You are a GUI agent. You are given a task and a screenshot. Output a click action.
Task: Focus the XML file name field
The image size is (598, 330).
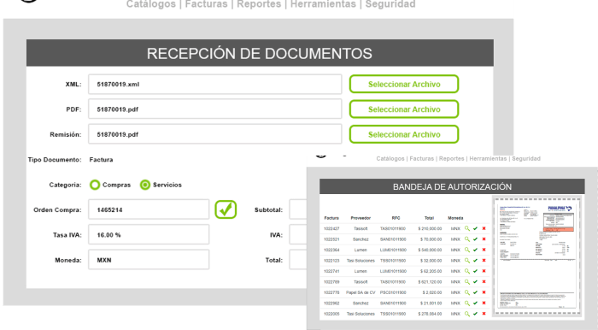click(214, 85)
